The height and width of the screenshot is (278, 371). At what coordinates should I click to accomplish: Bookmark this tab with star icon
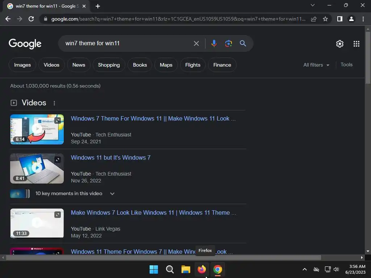(325, 19)
